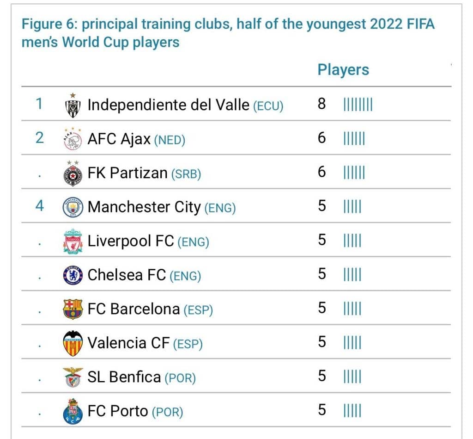Click the Manchester City club name
This screenshot has height=439, width=473.
(144, 207)
